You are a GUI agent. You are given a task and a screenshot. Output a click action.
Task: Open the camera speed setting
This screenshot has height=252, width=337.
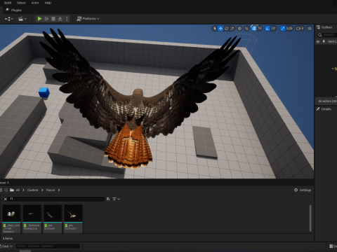[300, 29]
